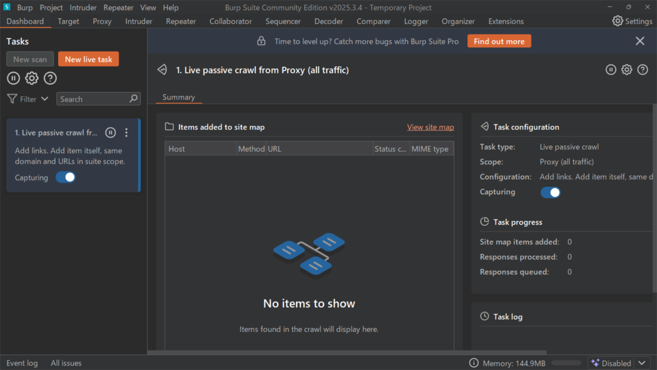This screenshot has width=657, height=370.
Task: Switch to the Sequencer tab
Action: coord(283,21)
